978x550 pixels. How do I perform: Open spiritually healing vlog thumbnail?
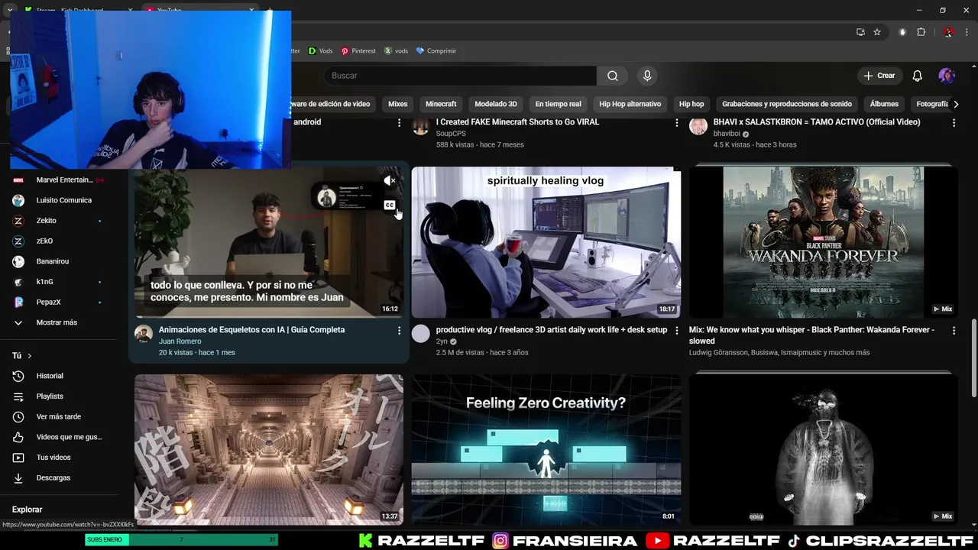tap(546, 242)
